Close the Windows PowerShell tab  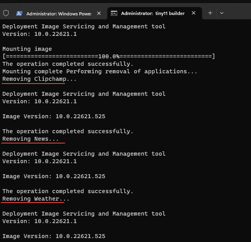coord(99,13)
